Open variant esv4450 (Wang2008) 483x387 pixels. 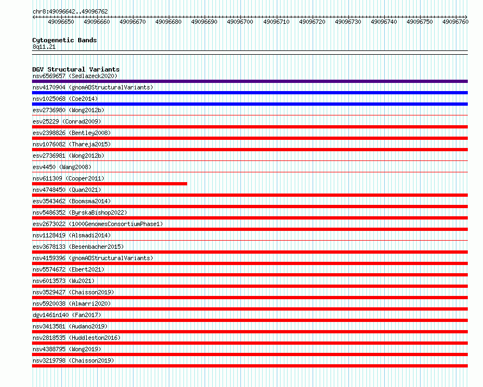(62, 167)
